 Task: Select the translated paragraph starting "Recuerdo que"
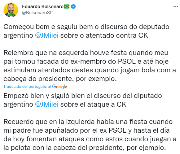(90, 135)
